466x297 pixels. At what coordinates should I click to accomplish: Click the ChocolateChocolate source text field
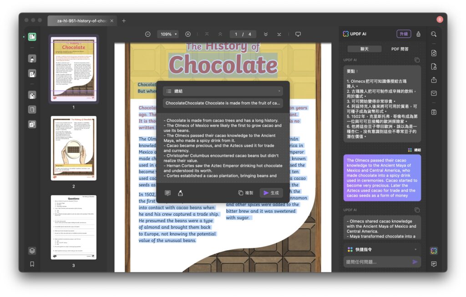pyautogui.click(x=223, y=103)
